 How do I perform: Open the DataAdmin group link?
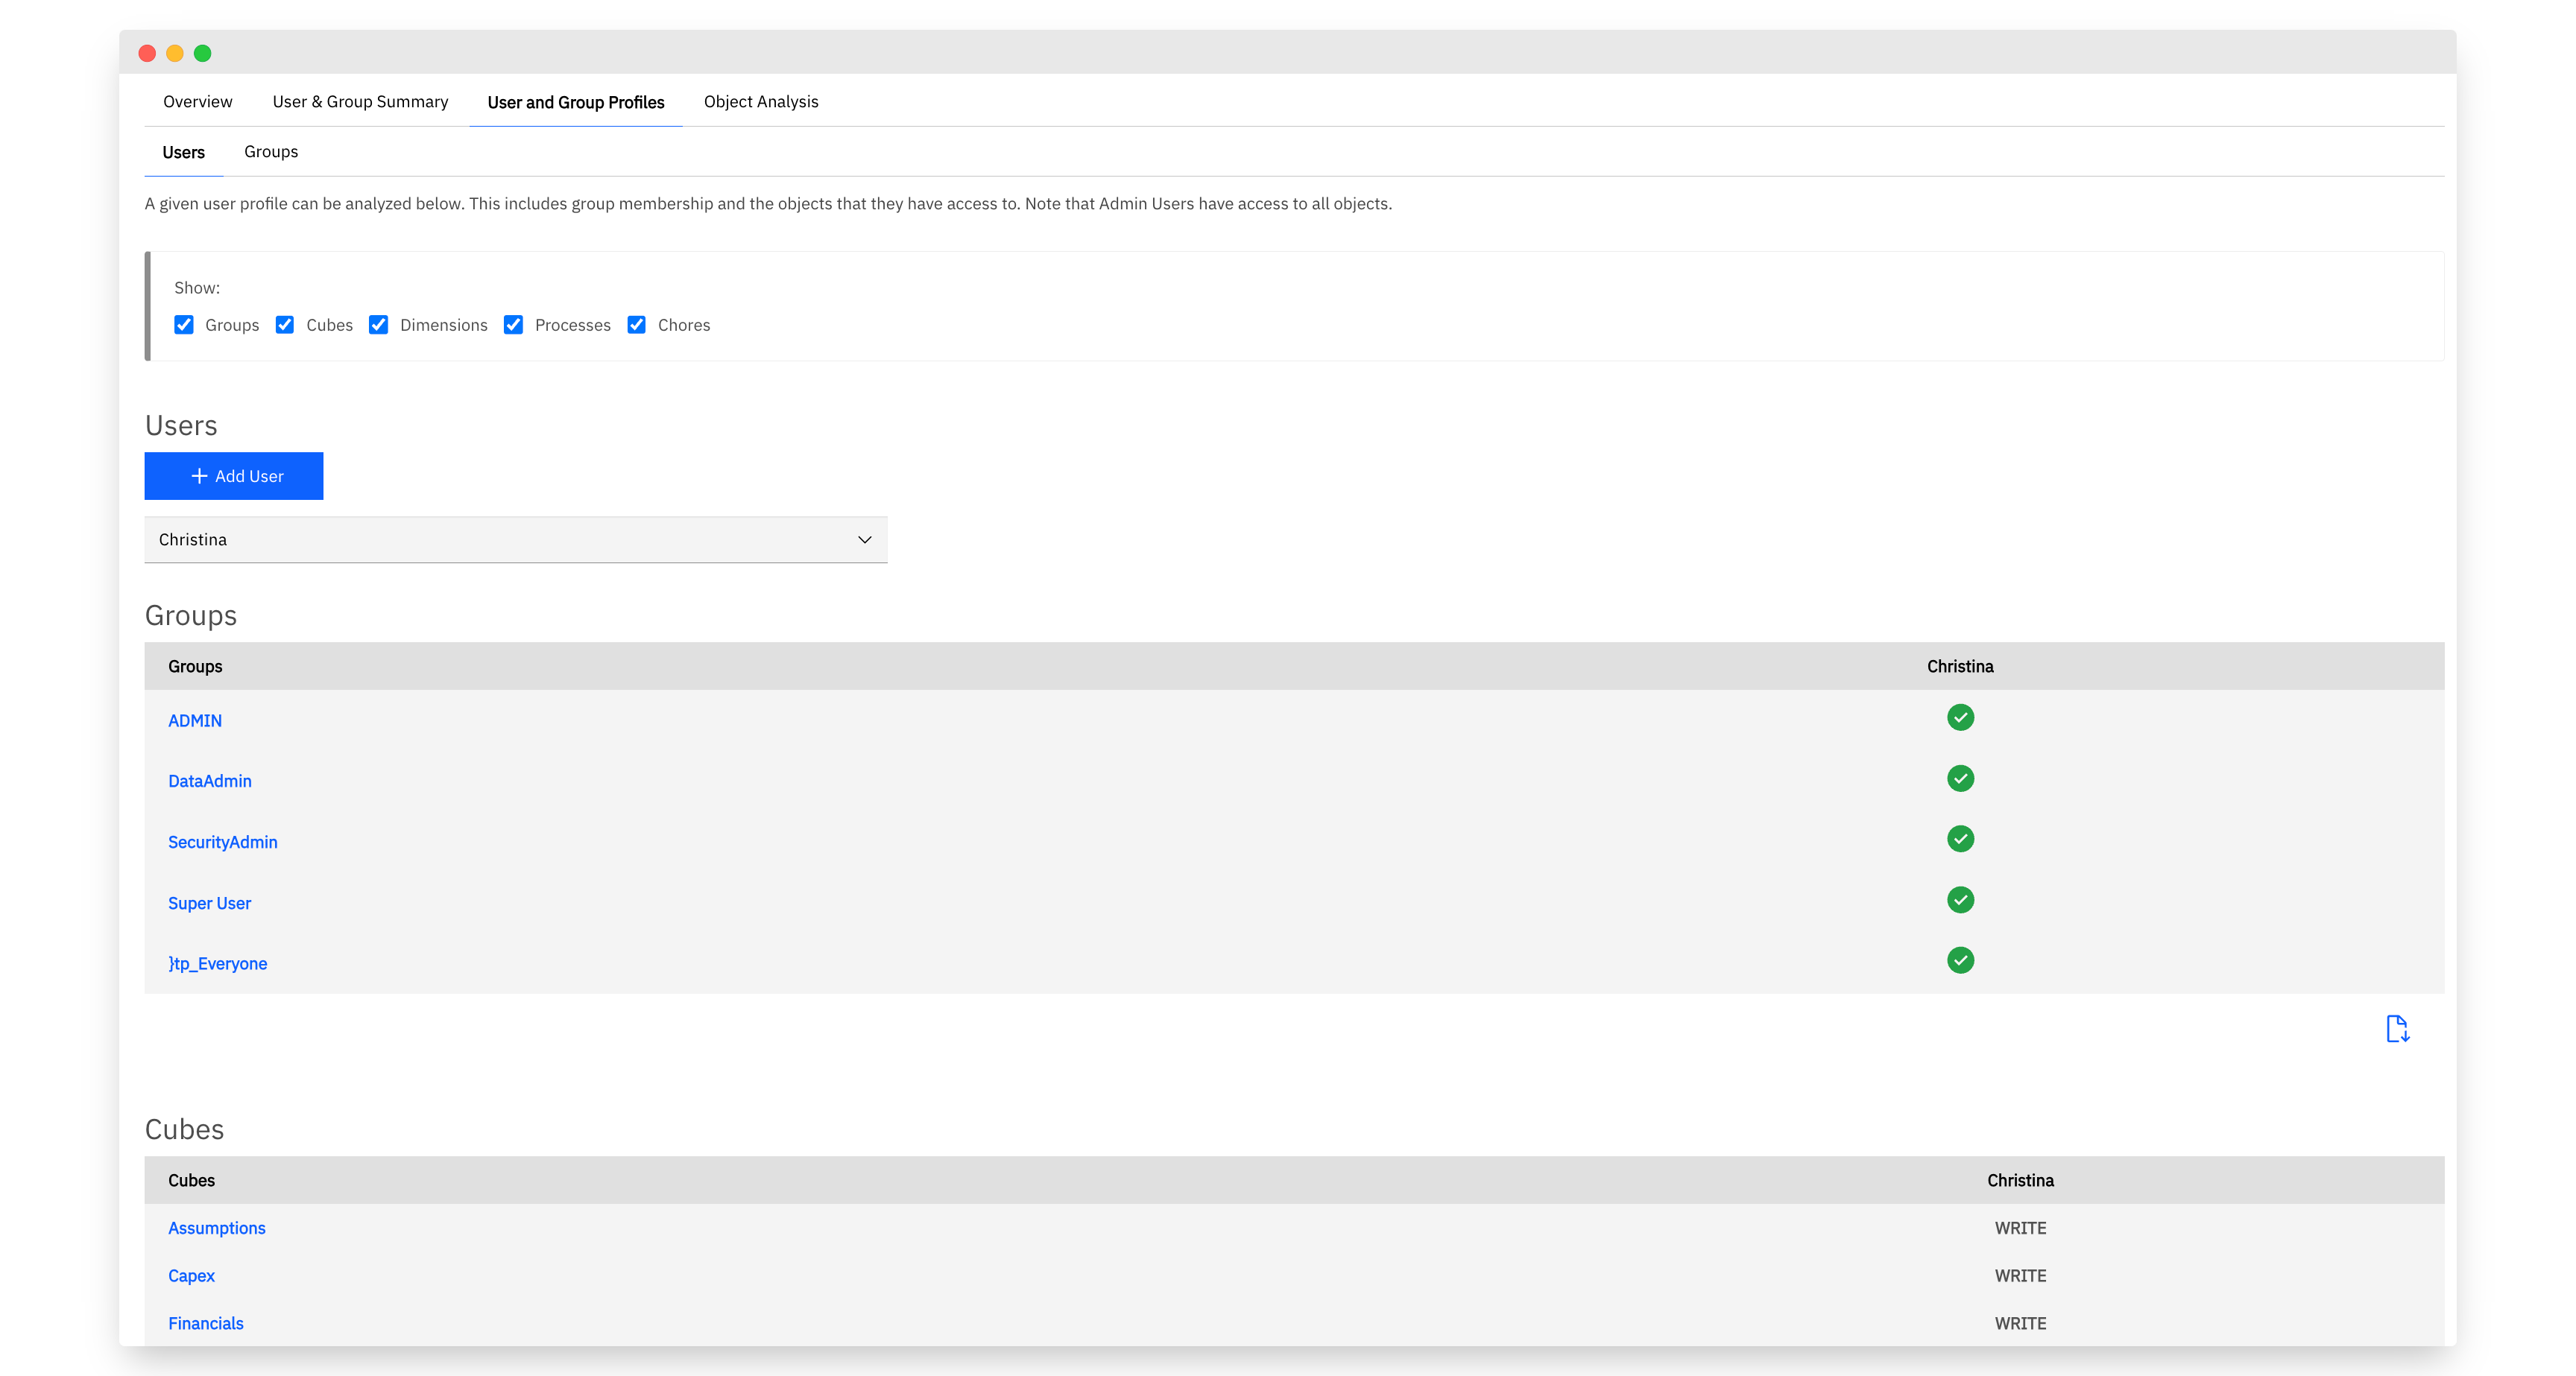(210, 781)
